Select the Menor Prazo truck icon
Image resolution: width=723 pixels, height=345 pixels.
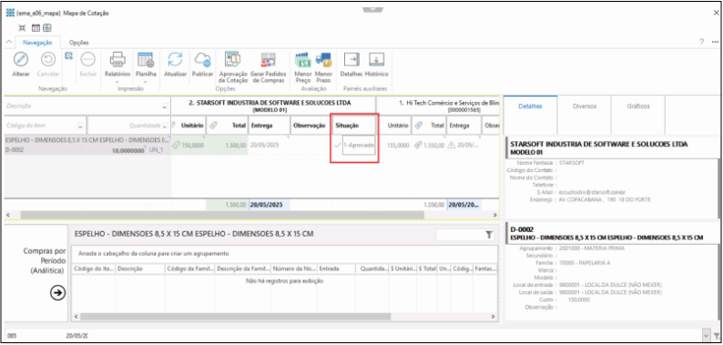323,59
